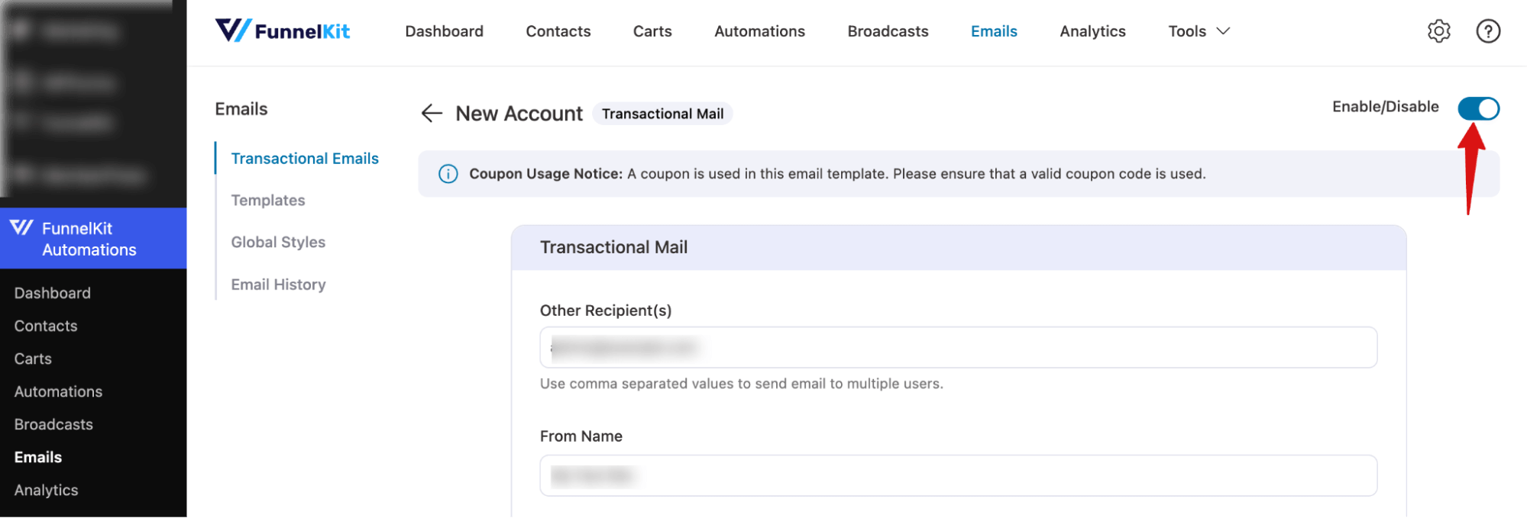The height and width of the screenshot is (518, 1527).
Task: Click the From Name input field
Action: [x=958, y=476]
